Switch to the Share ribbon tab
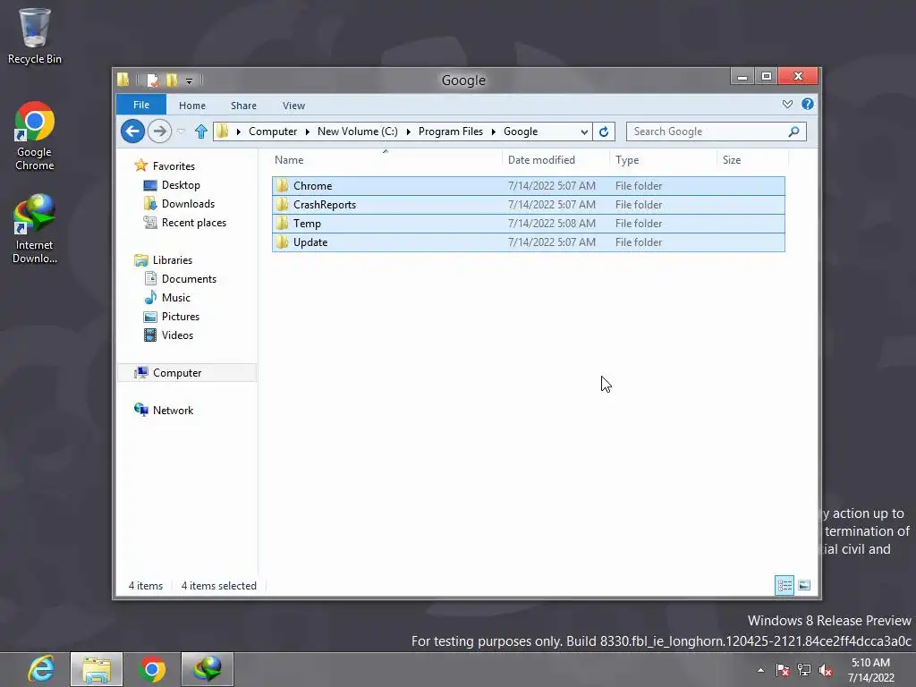The image size is (916, 687). coord(243,106)
